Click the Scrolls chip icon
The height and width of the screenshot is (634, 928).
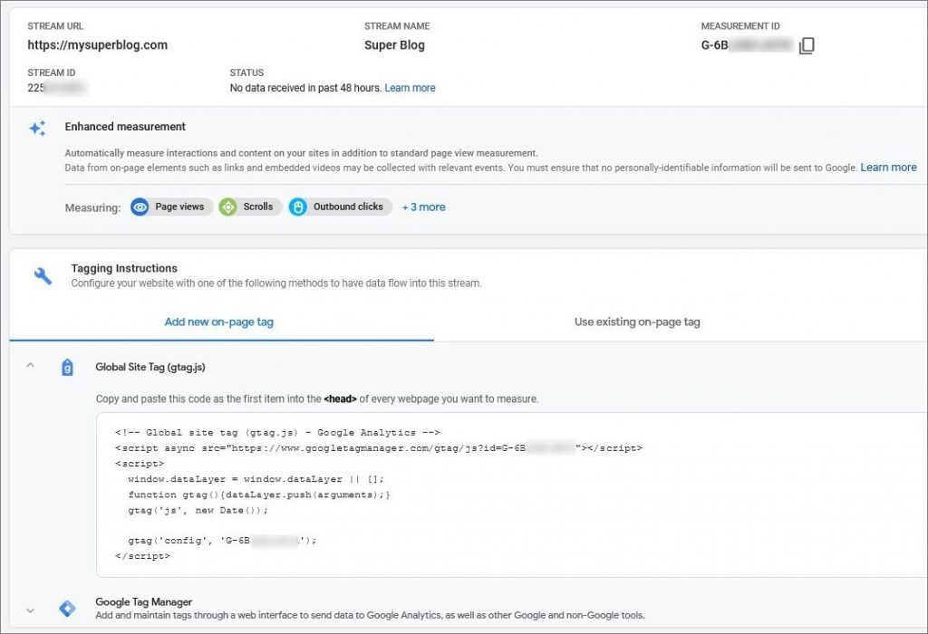228,207
